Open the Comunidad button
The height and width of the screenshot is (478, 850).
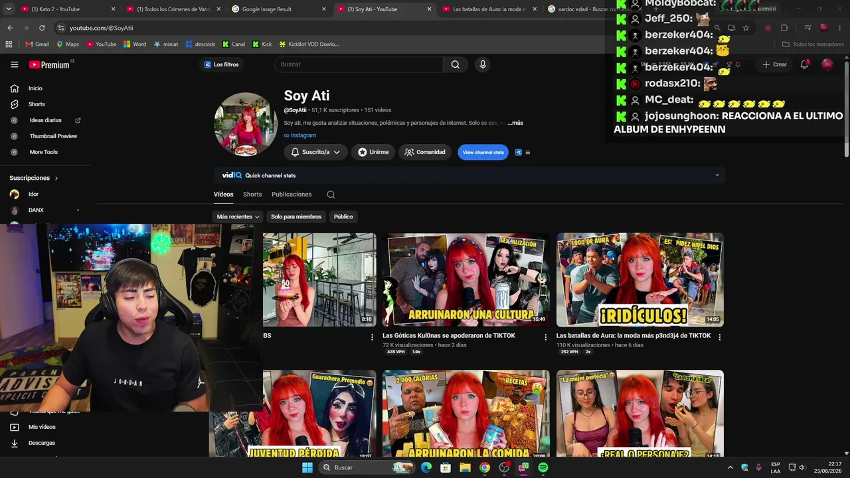pyautogui.click(x=425, y=152)
